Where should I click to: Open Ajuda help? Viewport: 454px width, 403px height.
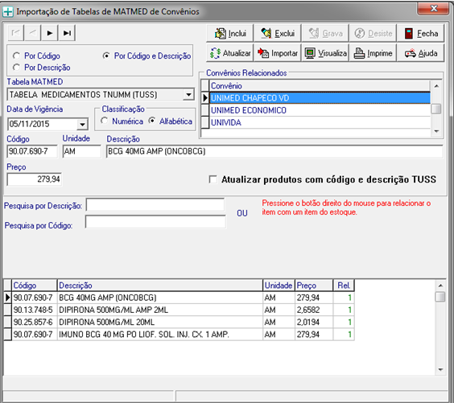(421, 53)
